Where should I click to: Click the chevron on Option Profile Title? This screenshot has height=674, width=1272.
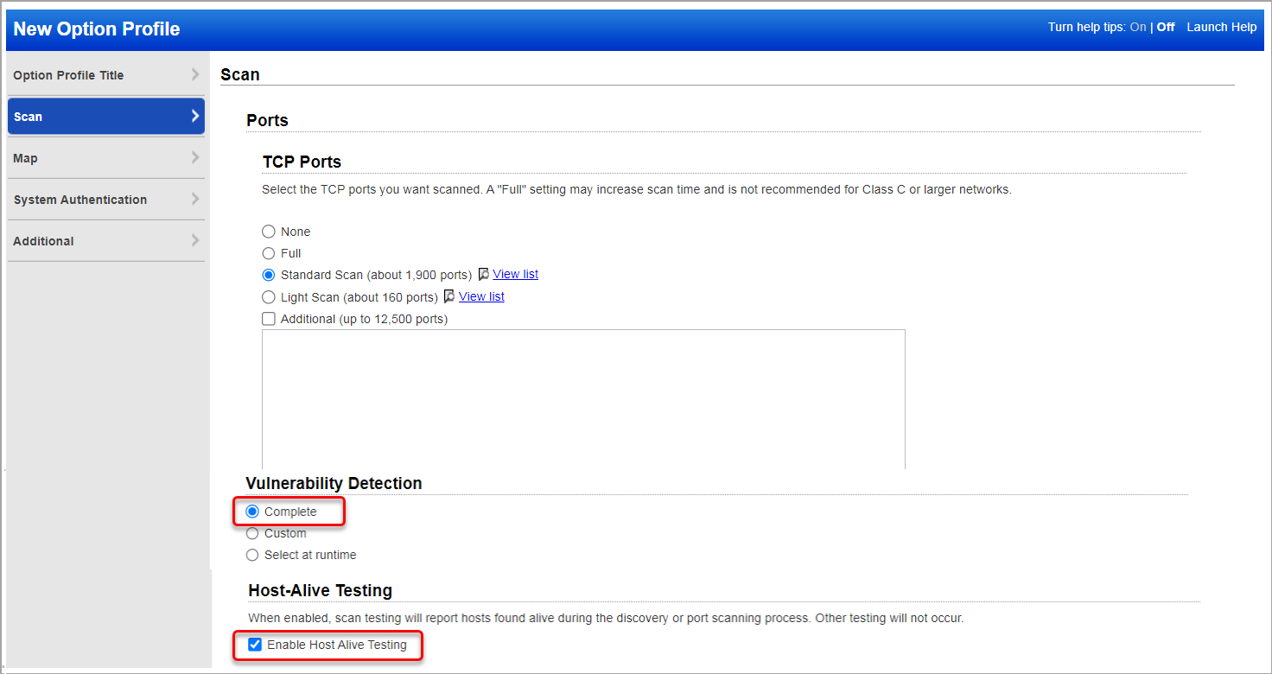[x=195, y=74]
